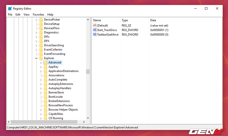Click the Explorer folder icon
The image size is (228, 136).
click(41, 58)
